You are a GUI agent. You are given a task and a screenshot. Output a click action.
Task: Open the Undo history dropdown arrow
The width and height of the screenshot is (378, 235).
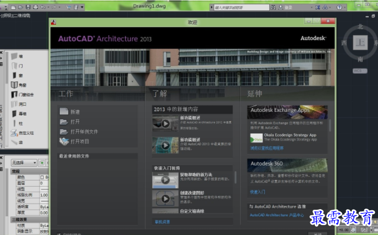[x=48, y=8]
